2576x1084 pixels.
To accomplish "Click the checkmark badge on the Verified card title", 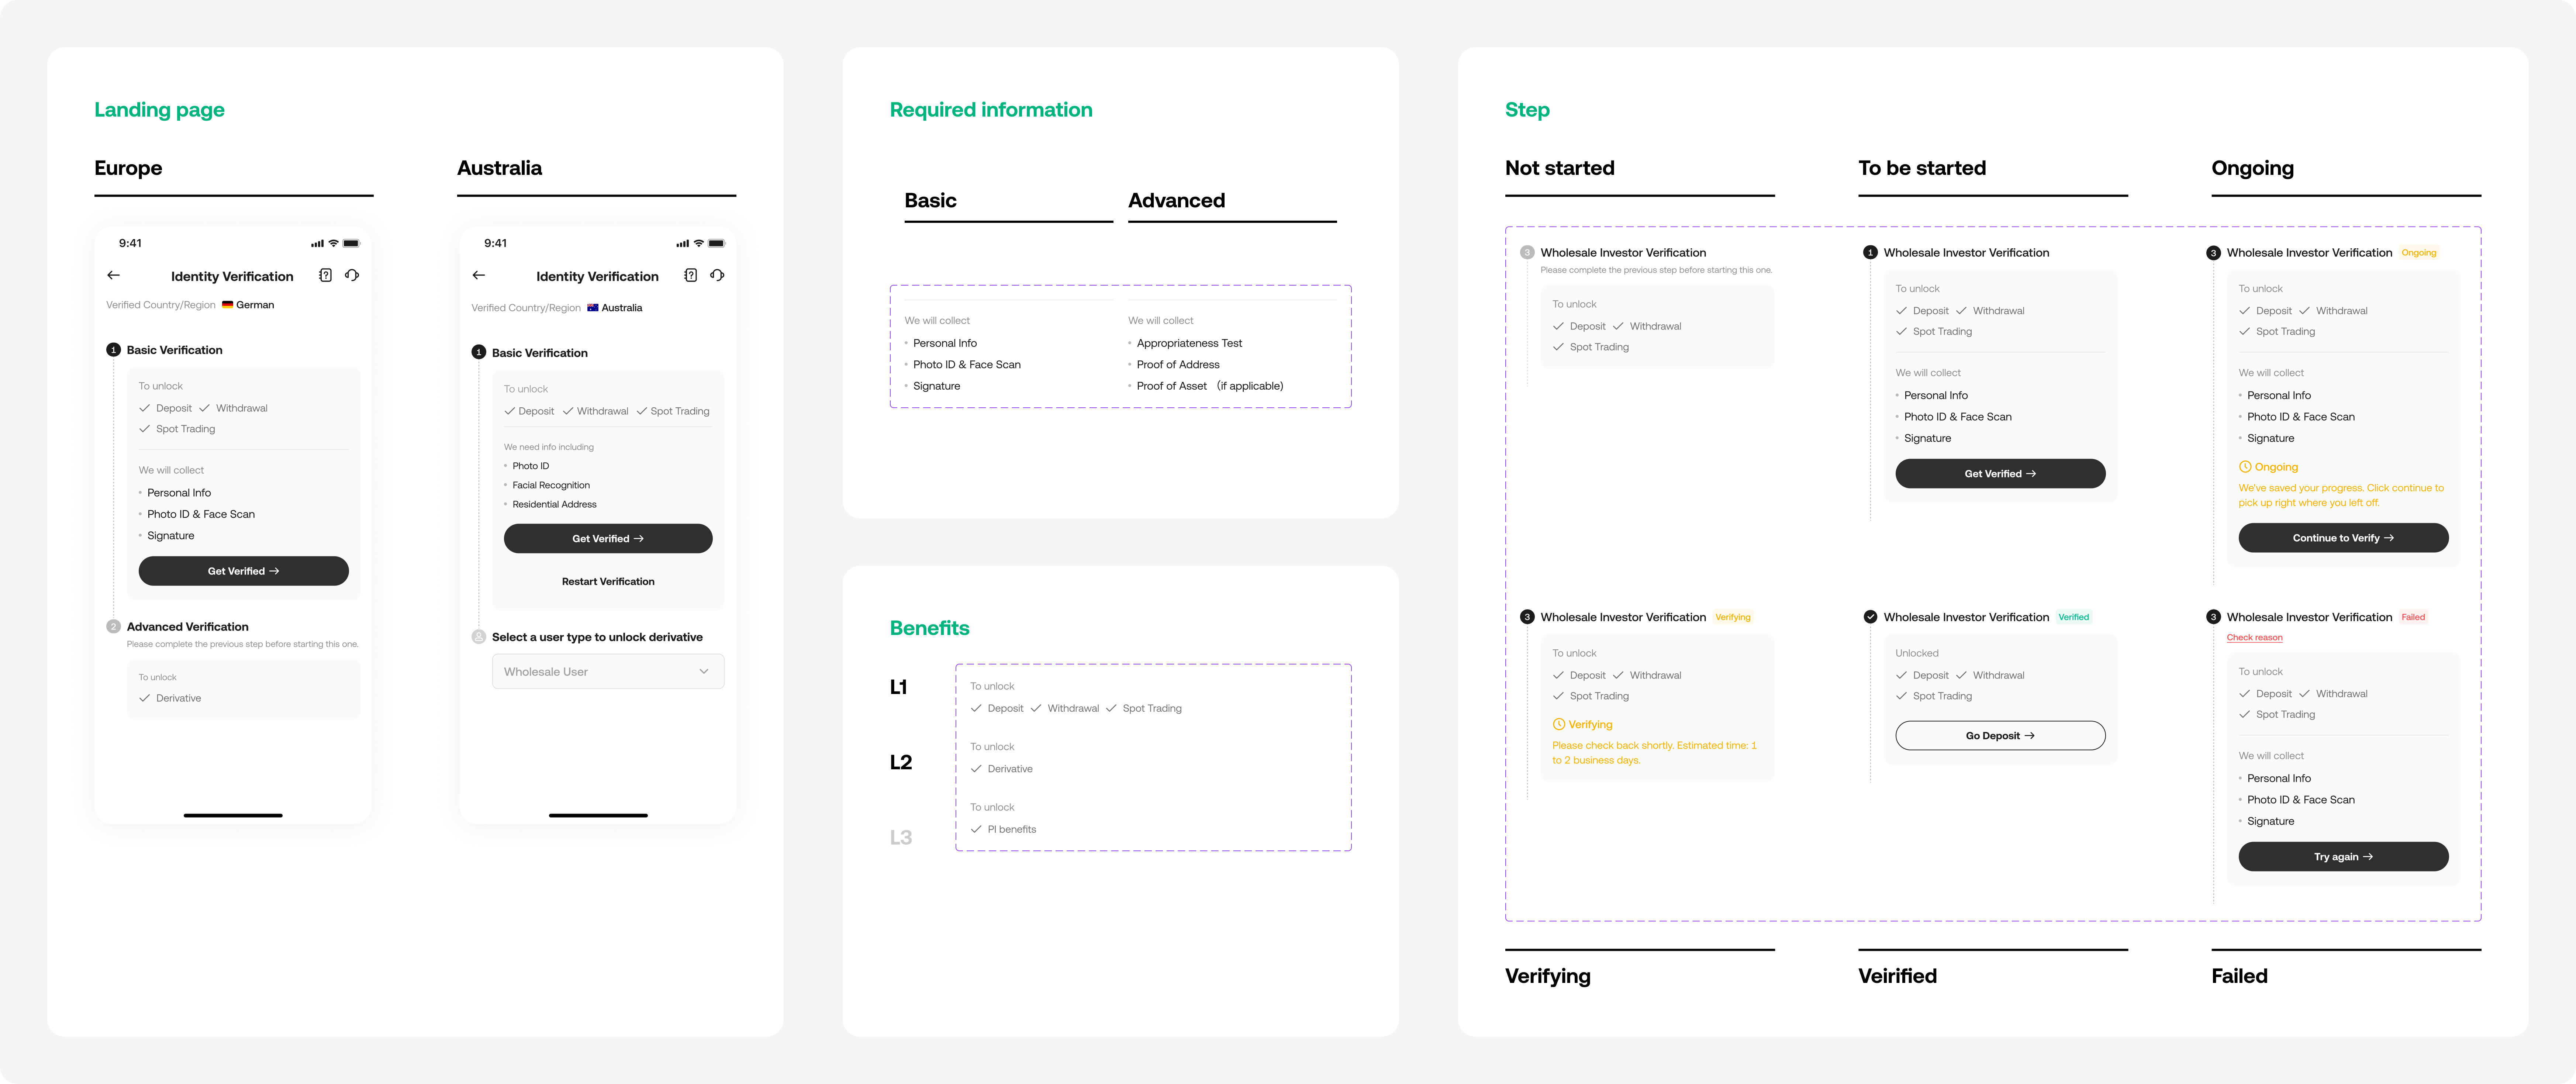I will [1870, 617].
